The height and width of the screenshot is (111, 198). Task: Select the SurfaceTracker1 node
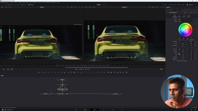[x=62, y=94]
